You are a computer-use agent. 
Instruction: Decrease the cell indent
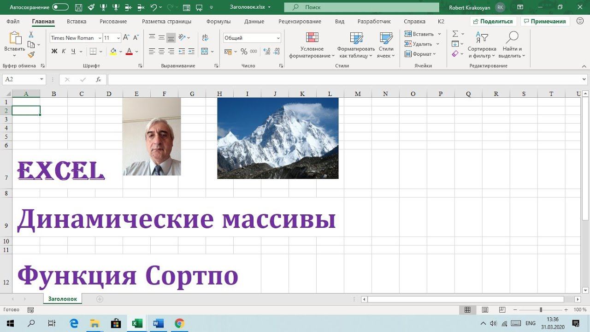182,51
